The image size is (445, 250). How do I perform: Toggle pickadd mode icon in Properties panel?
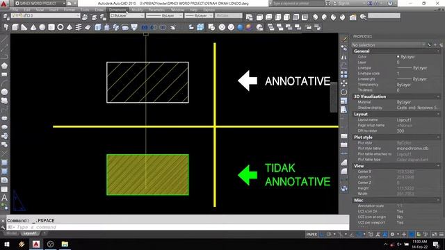tap(430, 45)
